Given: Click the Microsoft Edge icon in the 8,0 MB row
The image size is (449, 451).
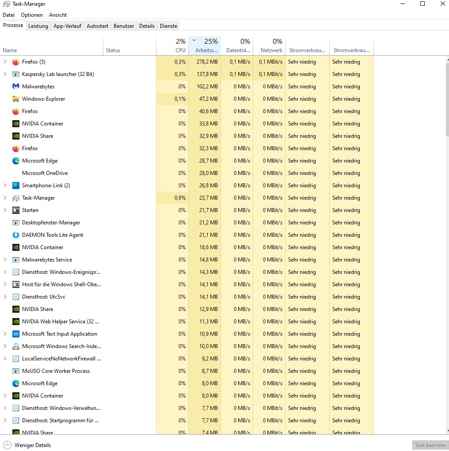Looking at the screenshot, I should 16,383.
